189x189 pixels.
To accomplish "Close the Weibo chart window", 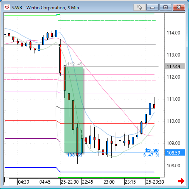I will pos(179,7).
